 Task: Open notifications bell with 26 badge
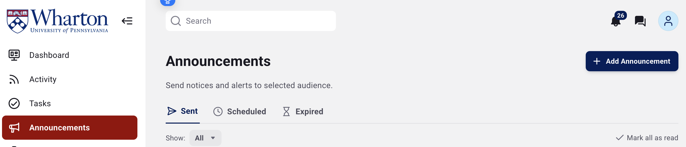click(x=616, y=21)
